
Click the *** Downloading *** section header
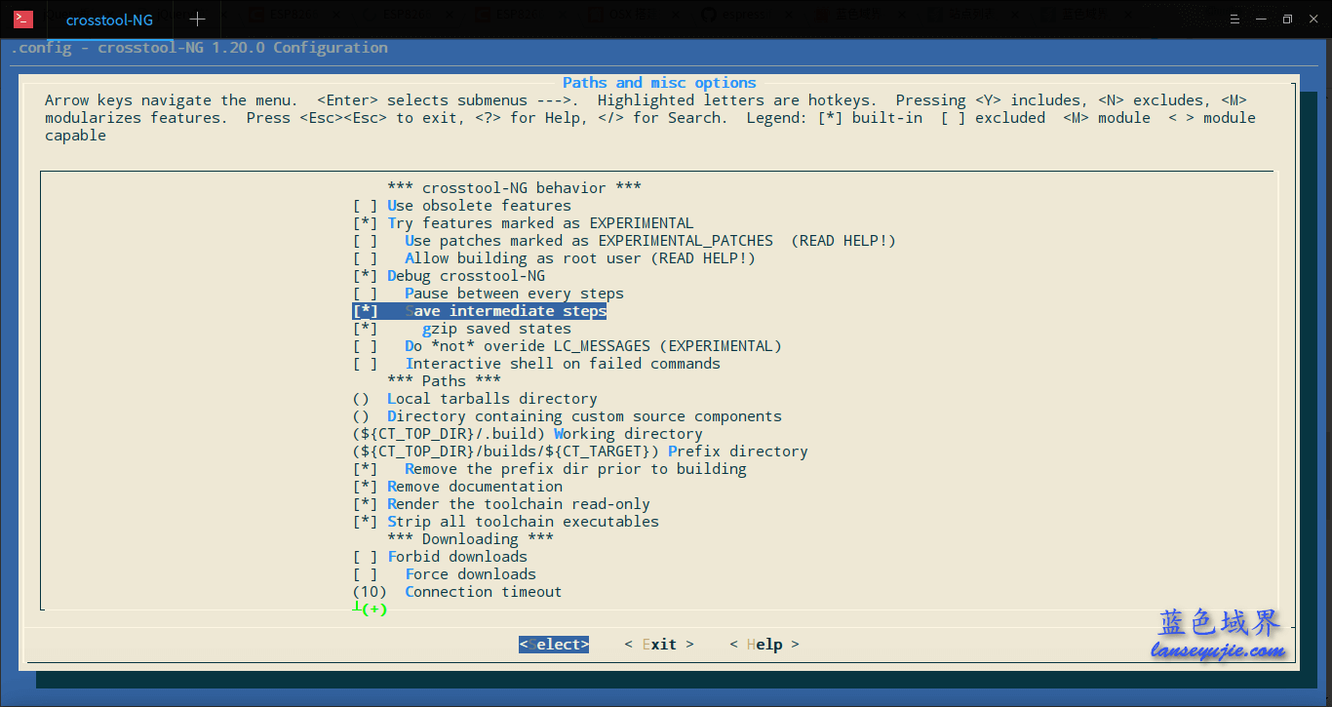tap(470, 539)
